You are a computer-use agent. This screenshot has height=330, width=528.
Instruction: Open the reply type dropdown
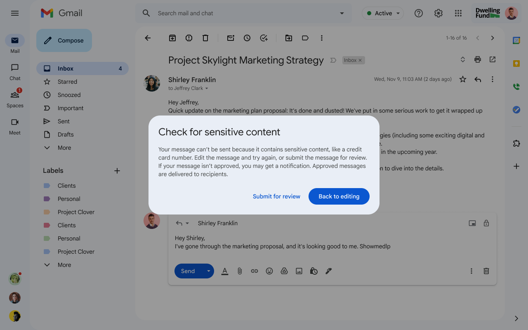pos(187,223)
